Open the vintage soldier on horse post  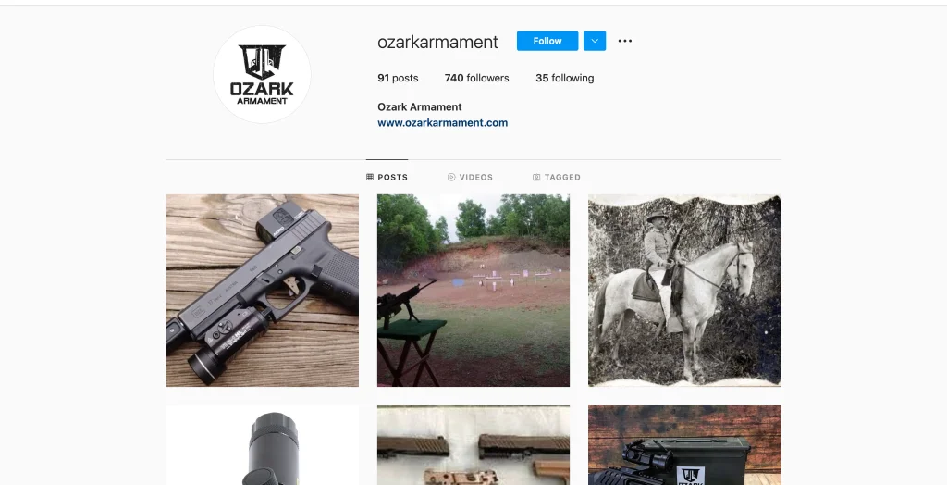tap(684, 291)
